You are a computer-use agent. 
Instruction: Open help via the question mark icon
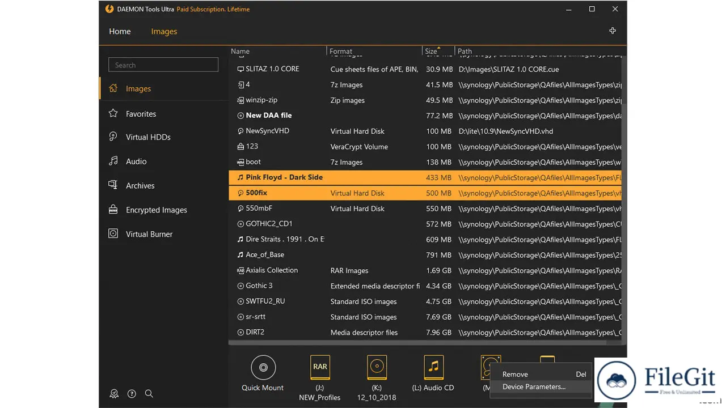[x=132, y=394]
